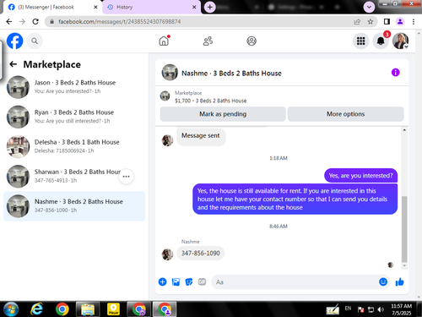Open the account profile picture menu
422x317 pixels.
pos(400,41)
